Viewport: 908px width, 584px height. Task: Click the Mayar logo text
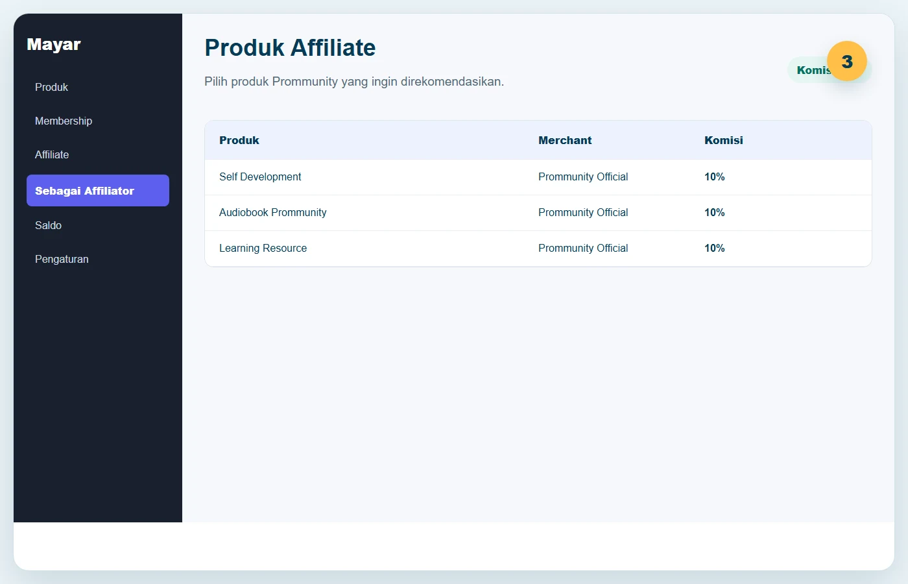pyautogui.click(x=54, y=44)
